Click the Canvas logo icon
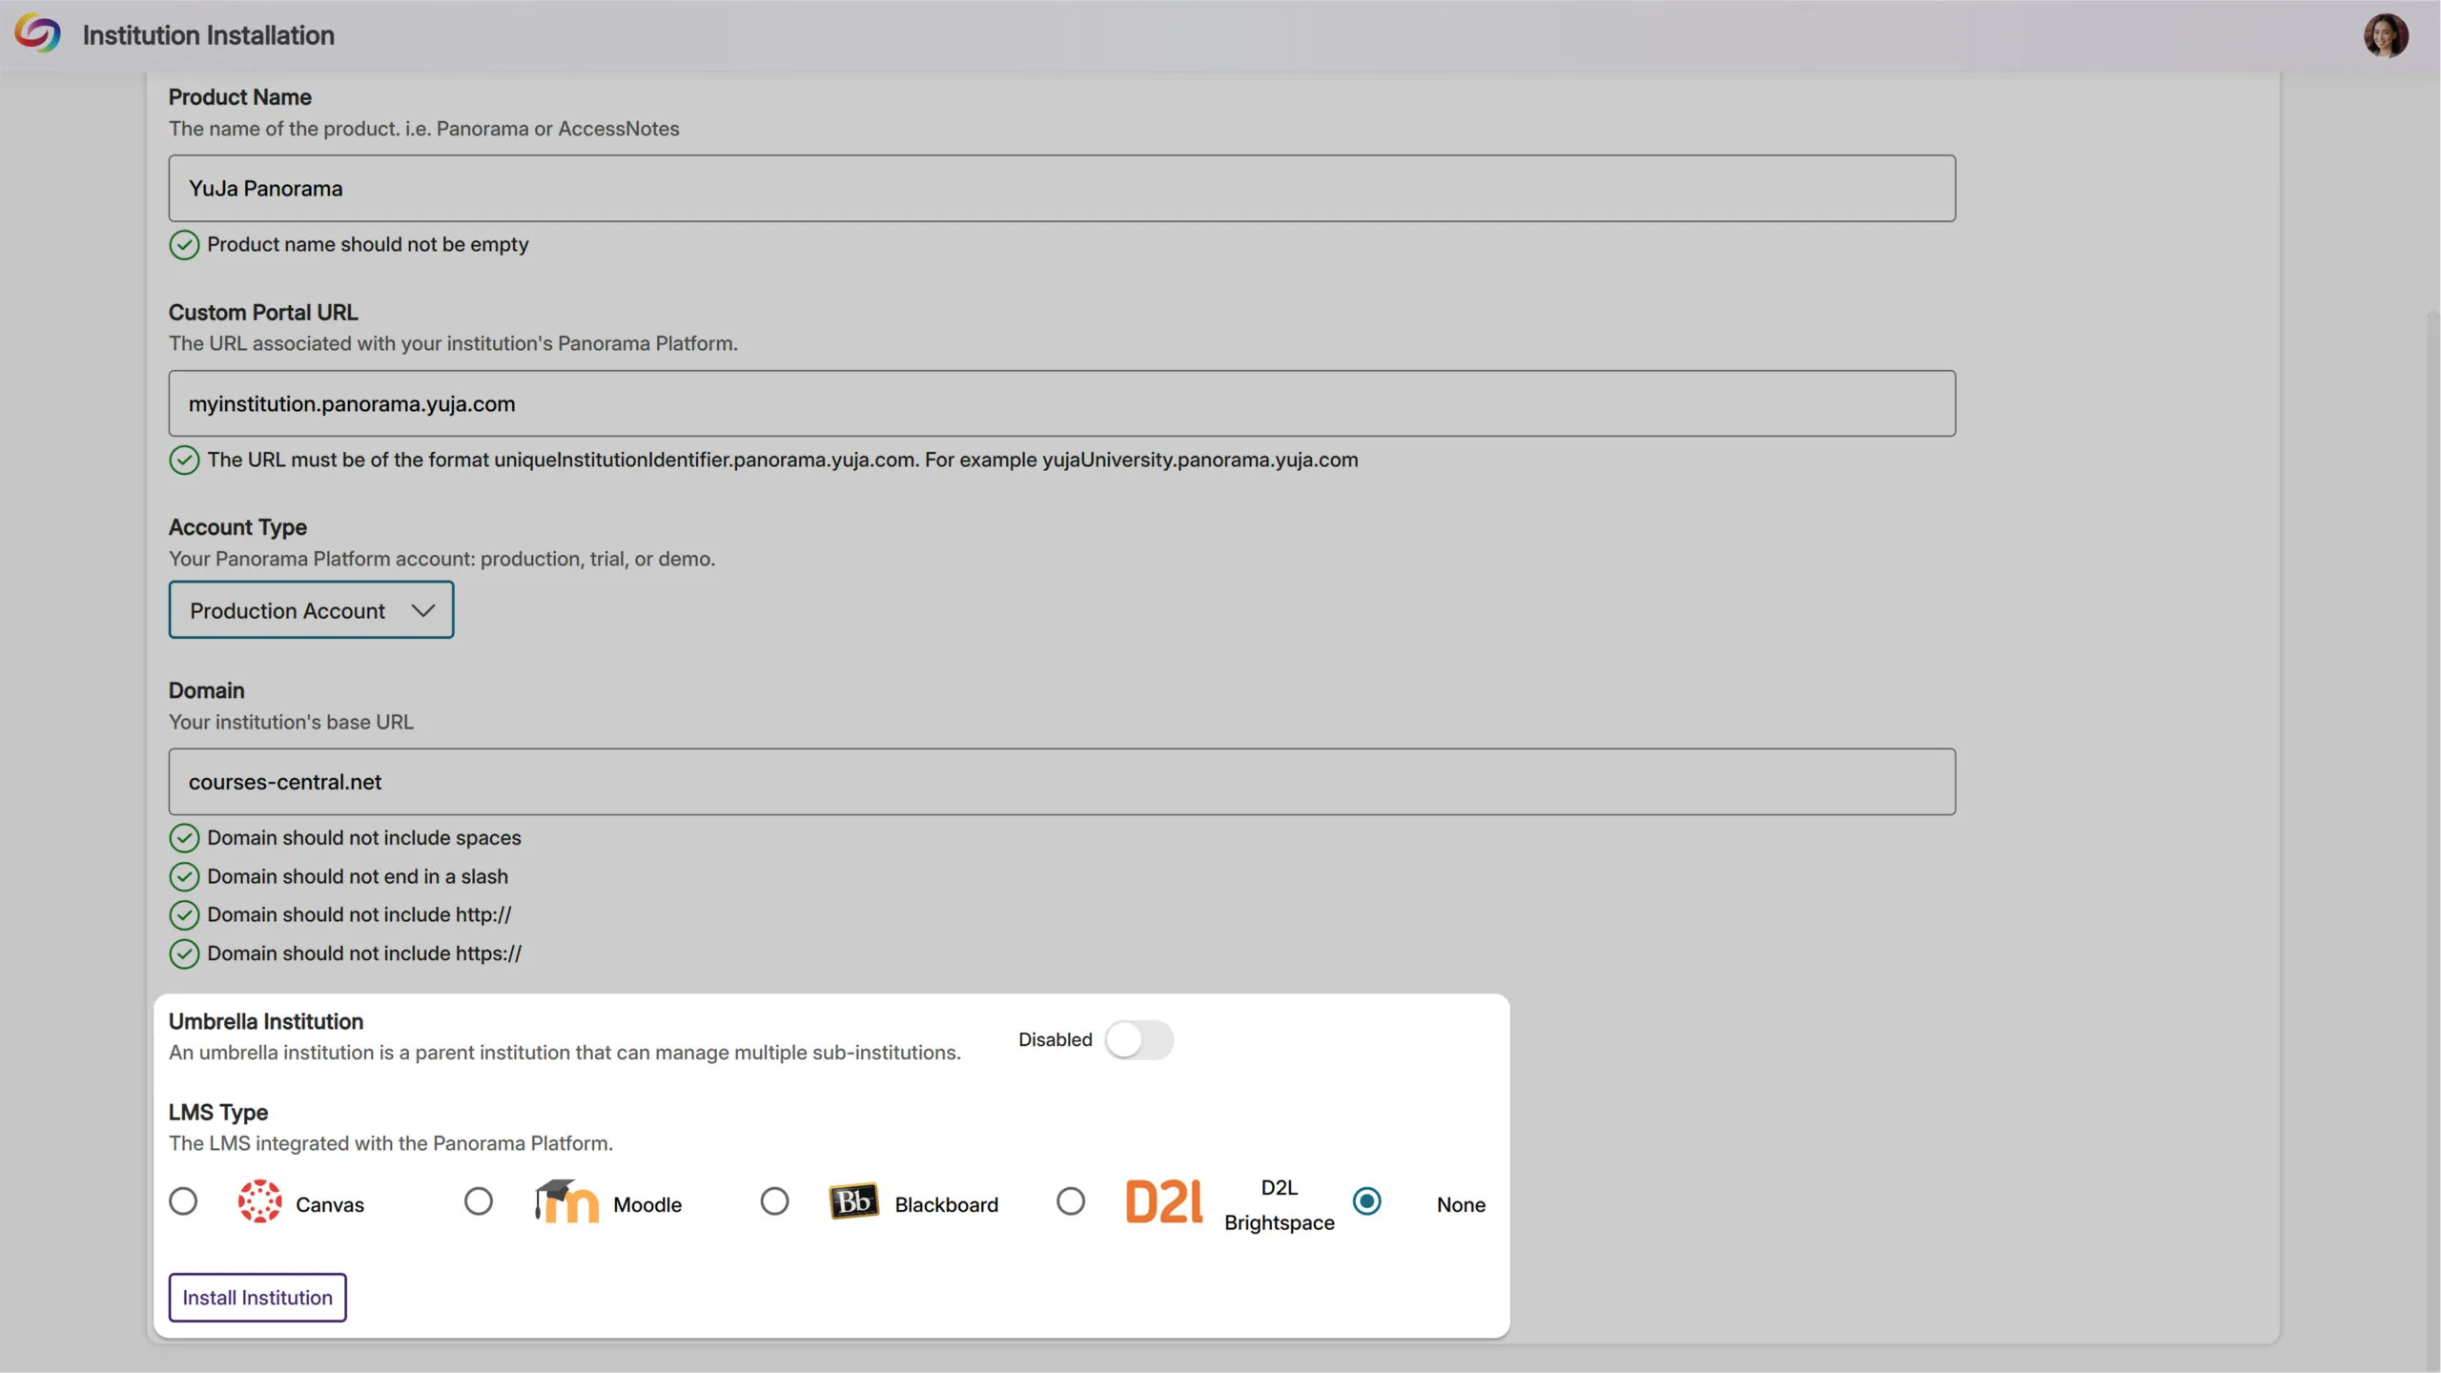Image resolution: width=2441 pixels, height=1373 pixels. tap(259, 1201)
